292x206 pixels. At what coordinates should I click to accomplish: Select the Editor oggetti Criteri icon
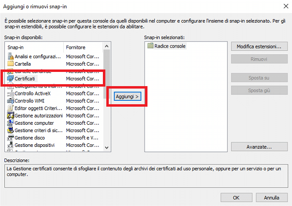(10, 108)
